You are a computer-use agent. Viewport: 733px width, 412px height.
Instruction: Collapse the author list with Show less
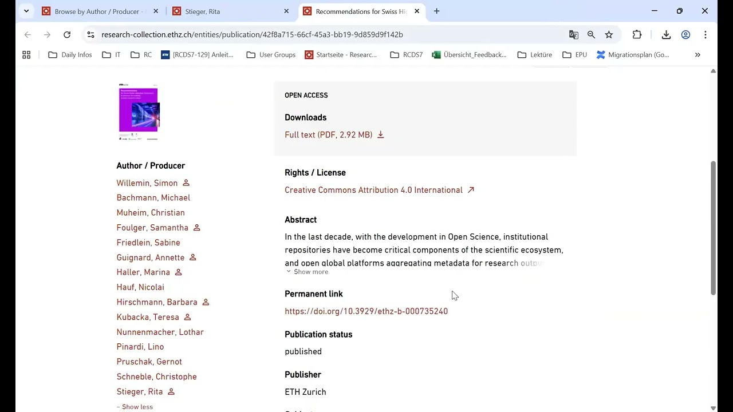coord(135,407)
